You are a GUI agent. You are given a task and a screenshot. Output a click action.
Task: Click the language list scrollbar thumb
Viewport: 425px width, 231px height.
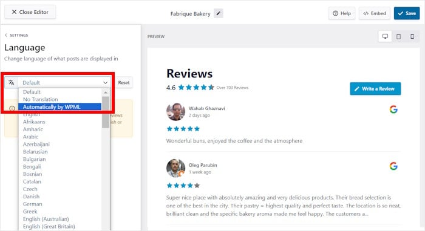(106, 112)
